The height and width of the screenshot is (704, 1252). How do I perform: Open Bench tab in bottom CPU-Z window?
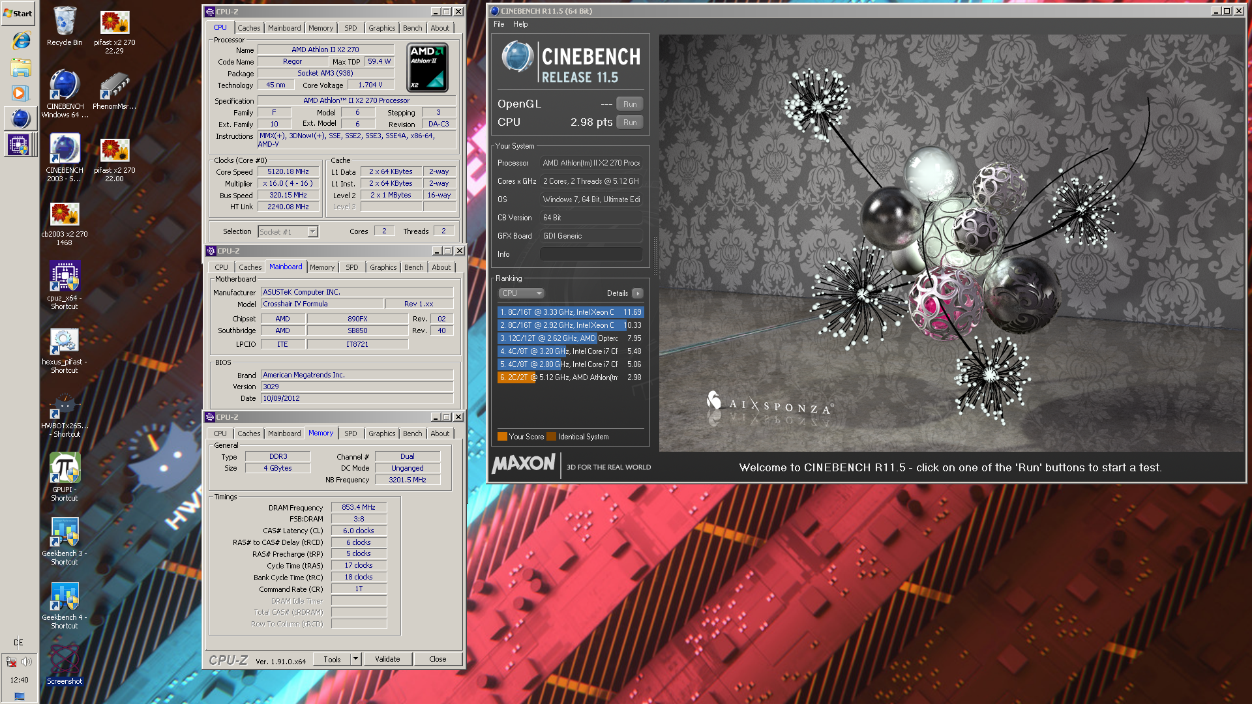(413, 433)
